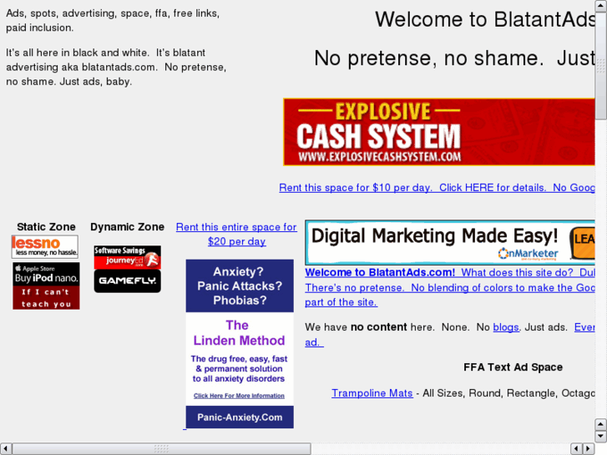This screenshot has width=607, height=455.
Task: Click the horizontal scrollbar thumb
Action: tap(161, 448)
